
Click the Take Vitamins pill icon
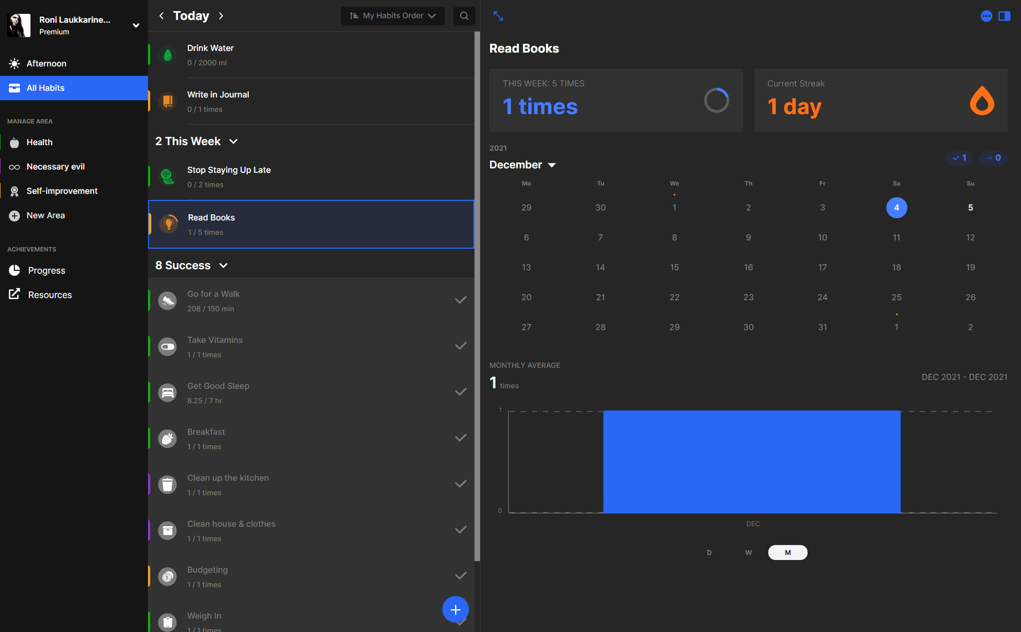tap(167, 347)
